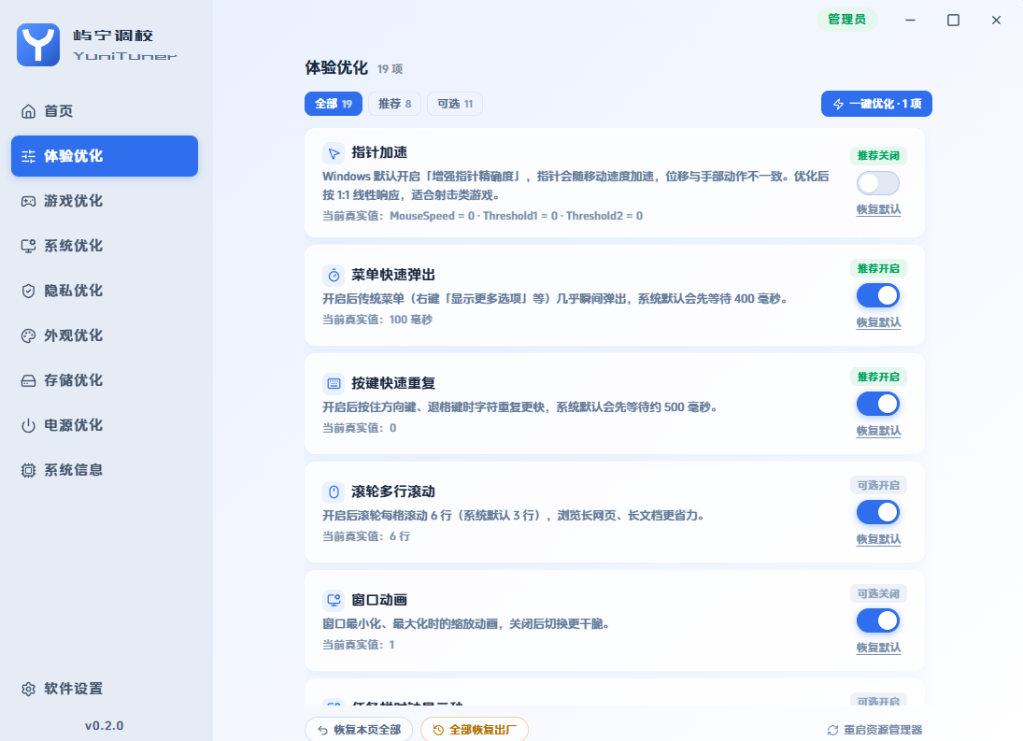Viewport: 1023px width, 741px height.
Task: Click the shield icon beside 隐私优化
Action: coord(28,291)
